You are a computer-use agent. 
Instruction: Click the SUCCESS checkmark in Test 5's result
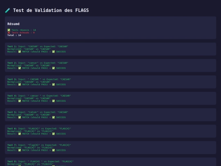click(54, 117)
